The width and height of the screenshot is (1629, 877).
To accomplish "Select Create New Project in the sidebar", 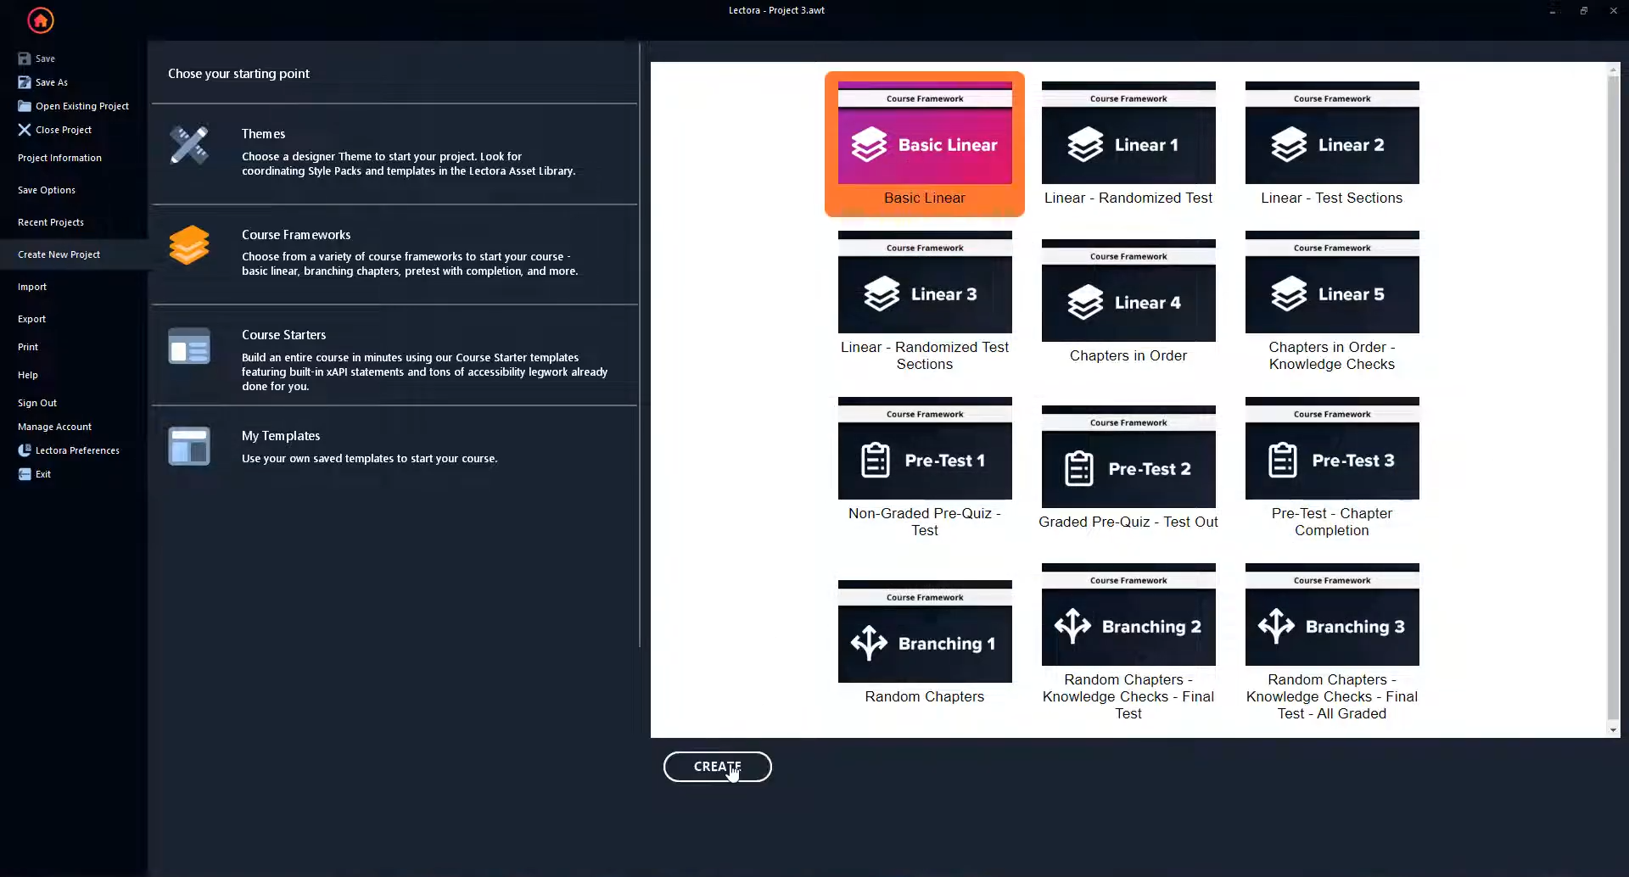I will click(x=59, y=254).
